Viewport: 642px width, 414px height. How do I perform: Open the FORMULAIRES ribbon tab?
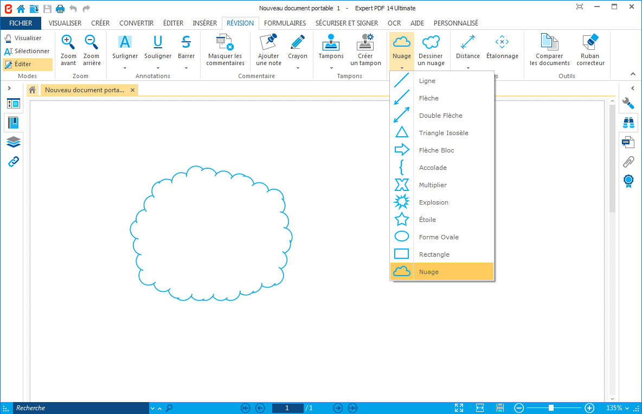(x=285, y=23)
